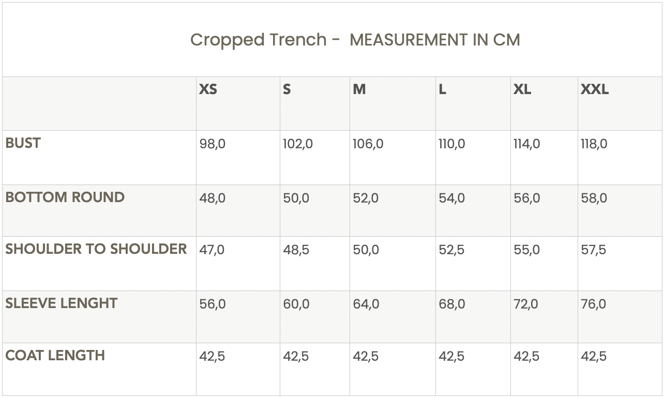Select shoulder value 57,5 for XXL
664x398 pixels.
[x=593, y=250]
